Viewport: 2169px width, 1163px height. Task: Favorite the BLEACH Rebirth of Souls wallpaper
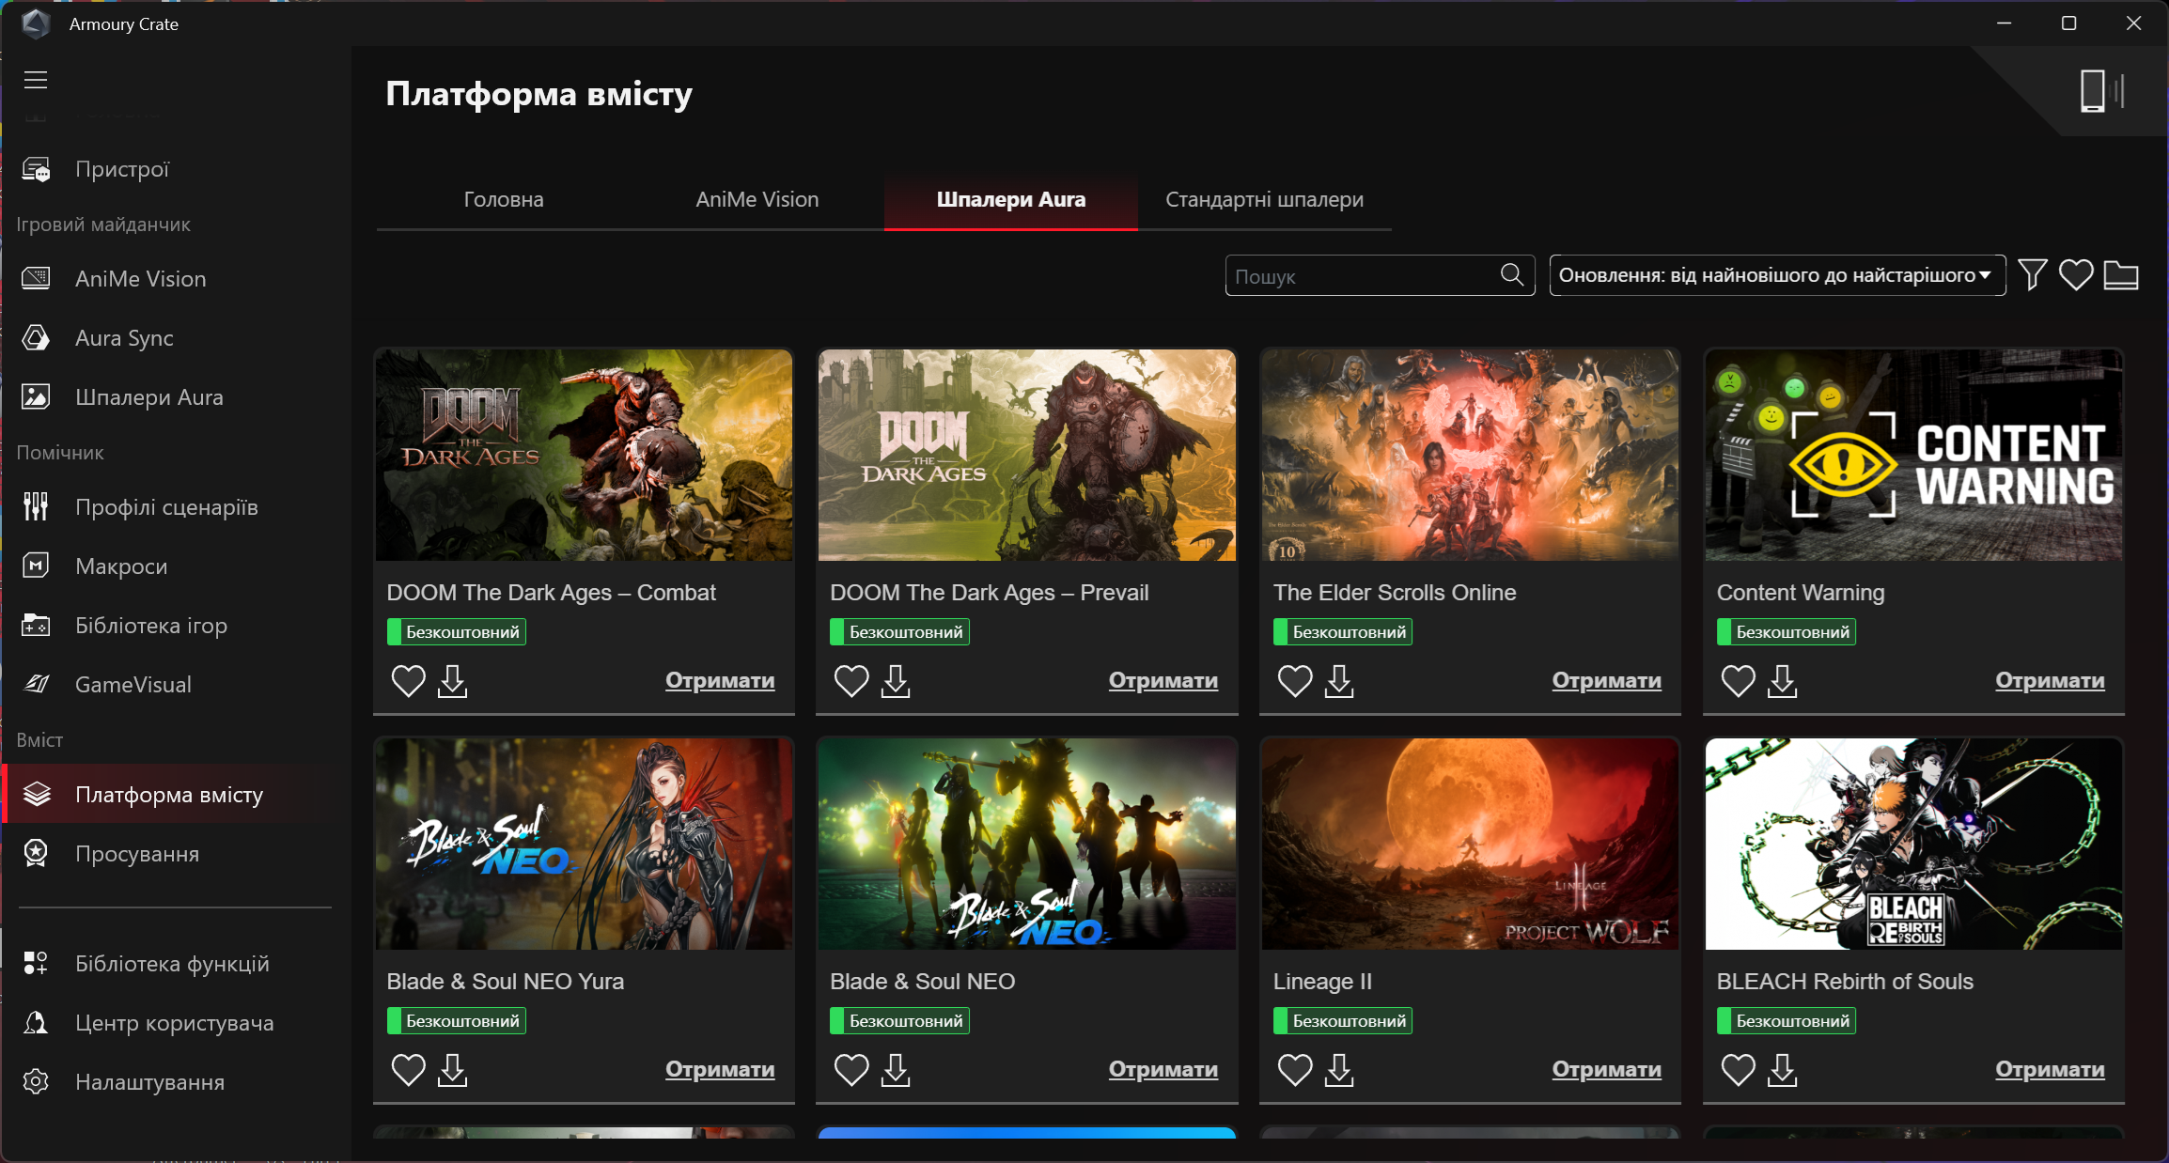click(1738, 1070)
